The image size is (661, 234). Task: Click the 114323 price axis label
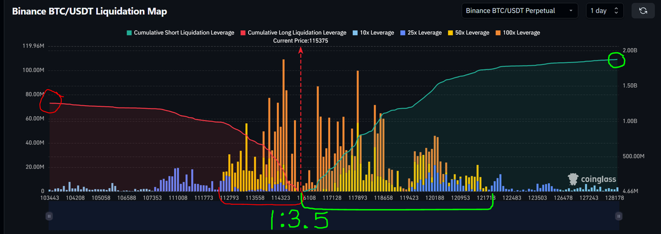(281, 197)
